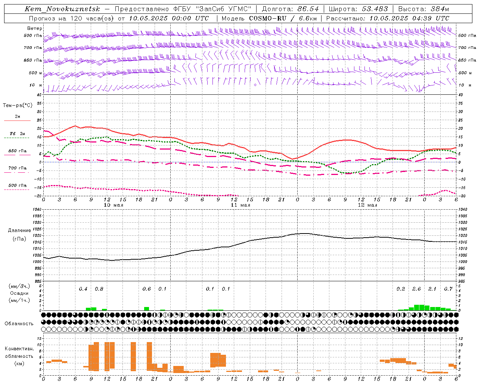
Task: Click the red solid '2м' legend line
Action: 18,120
